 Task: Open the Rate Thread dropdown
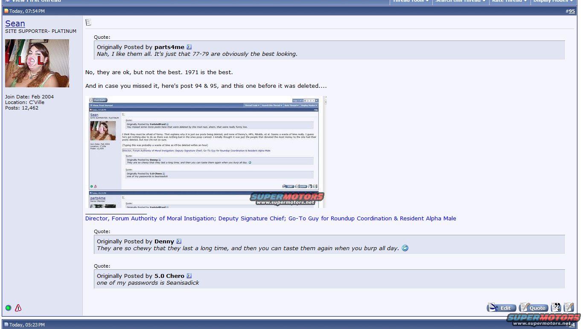pyautogui.click(x=509, y=1)
